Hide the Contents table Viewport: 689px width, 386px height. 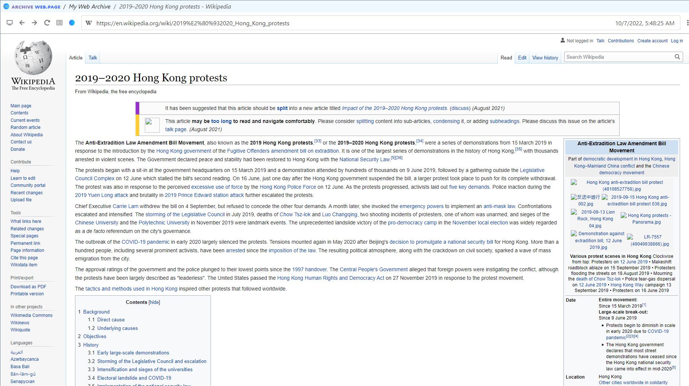pyautogui.click(x=154, y=302)
